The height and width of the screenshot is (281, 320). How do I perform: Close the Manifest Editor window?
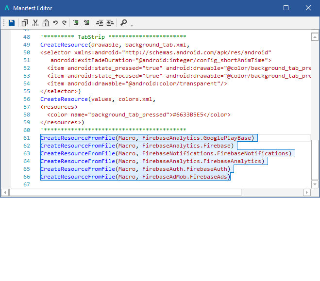click(x=308, y=8)
